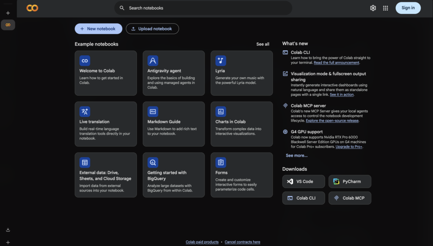Click the BigQuery card icon

(153, 162)
